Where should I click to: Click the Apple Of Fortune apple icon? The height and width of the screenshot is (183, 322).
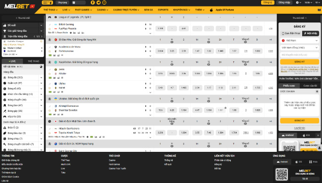click(x=212, y=10)
